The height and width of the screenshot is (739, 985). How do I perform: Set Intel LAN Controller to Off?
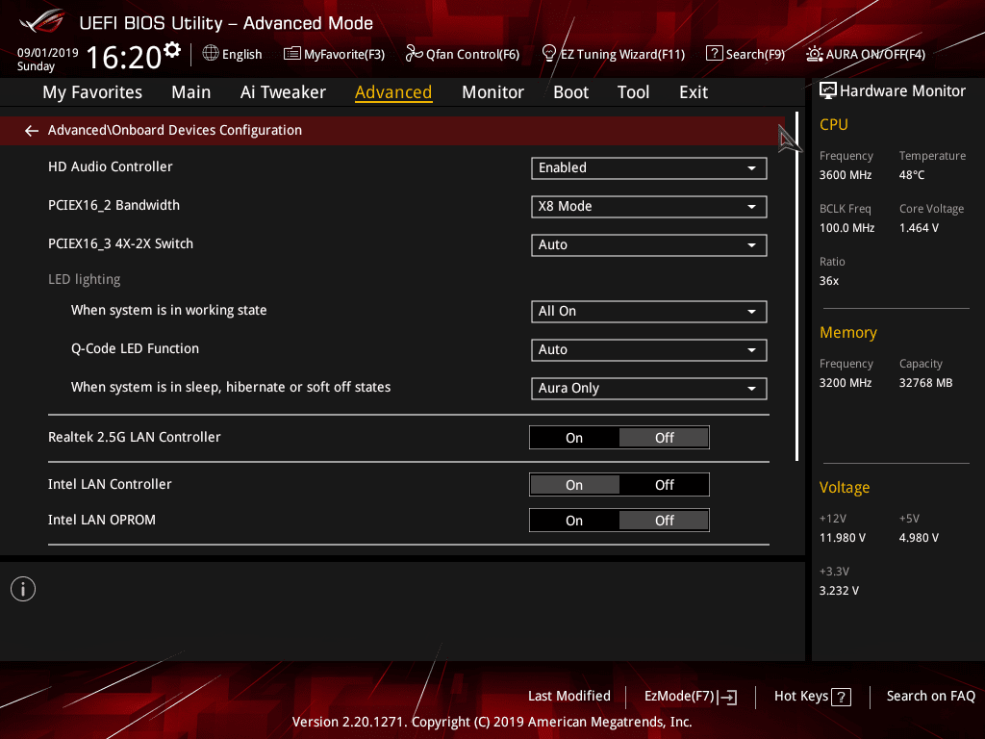click(x=664, y=485)
